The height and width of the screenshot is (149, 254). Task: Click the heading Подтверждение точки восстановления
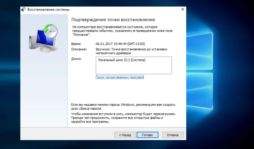(113, 19)
